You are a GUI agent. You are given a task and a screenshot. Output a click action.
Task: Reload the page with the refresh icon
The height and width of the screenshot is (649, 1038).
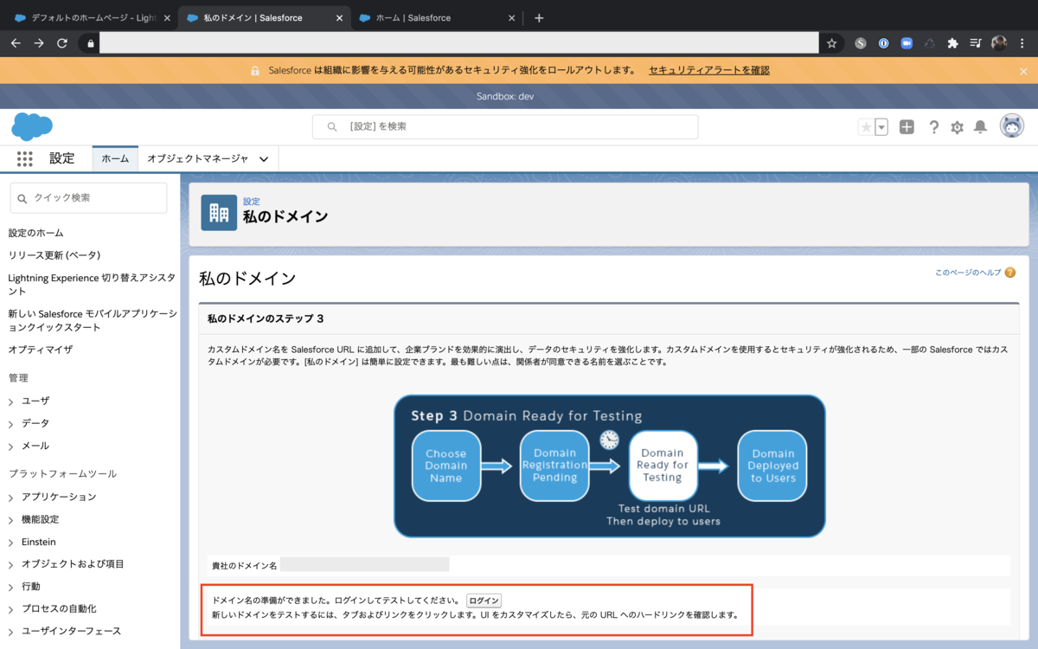pyautogui.click(x=62, y=42)
